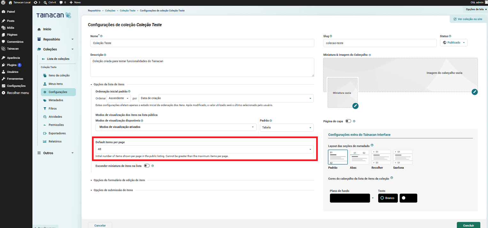Click the Plano de fundo color swatch
The width and height of the screenshot is (488, 228).
click(350, 198)
